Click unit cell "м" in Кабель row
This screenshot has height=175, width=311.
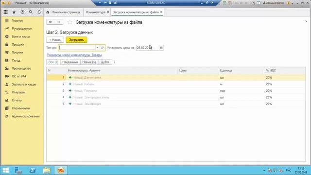click(221, 84)
